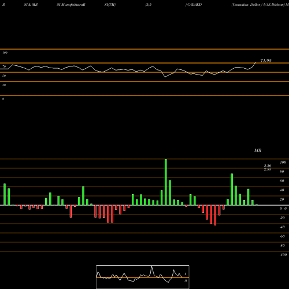Viewport: 289px width, 289px height.
Task: Click the RSI value label 71.95
Action: pyautogui.click(x=266, y=61)
